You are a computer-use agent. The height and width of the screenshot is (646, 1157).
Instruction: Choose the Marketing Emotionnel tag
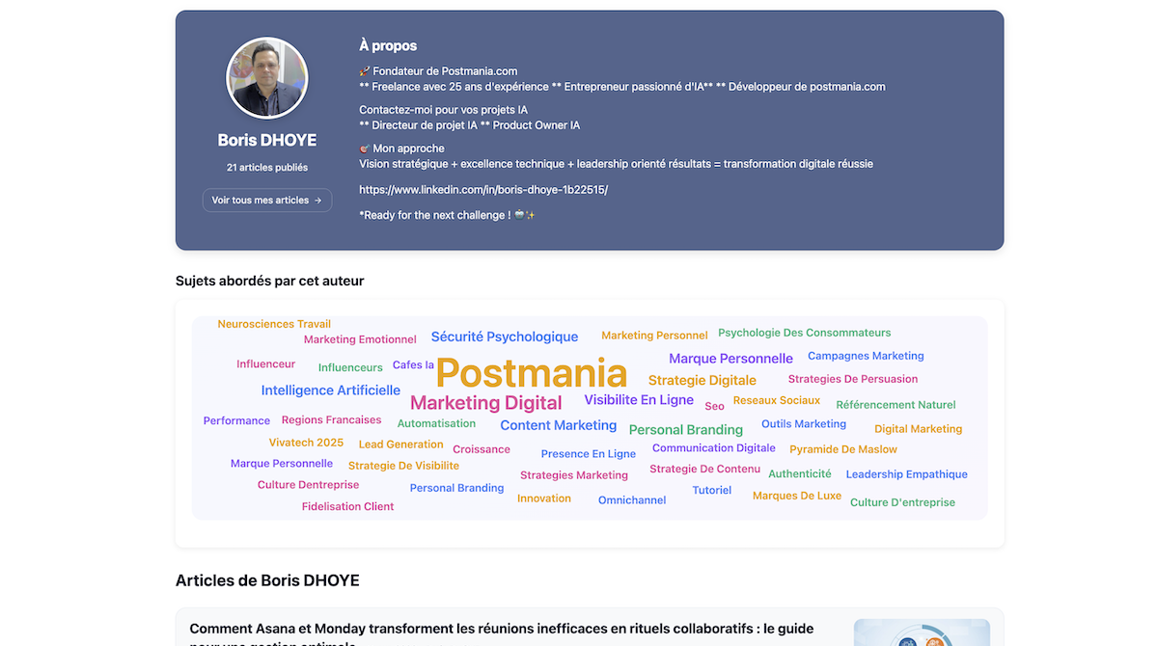[360, 339]
